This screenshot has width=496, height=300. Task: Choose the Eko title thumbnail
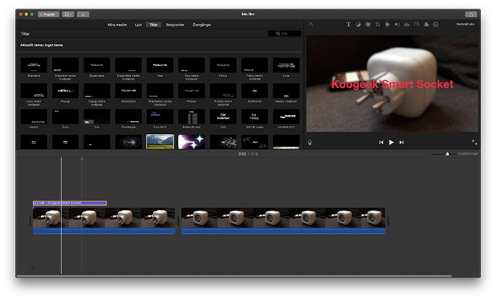pyautogui.click(x=97, y=117)
